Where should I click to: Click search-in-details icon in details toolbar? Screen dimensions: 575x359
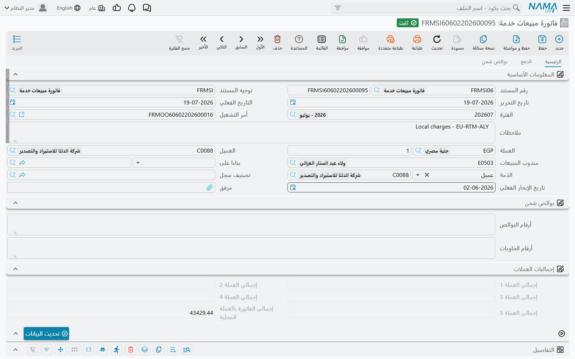pyautogui.click(x=187, y=350)
